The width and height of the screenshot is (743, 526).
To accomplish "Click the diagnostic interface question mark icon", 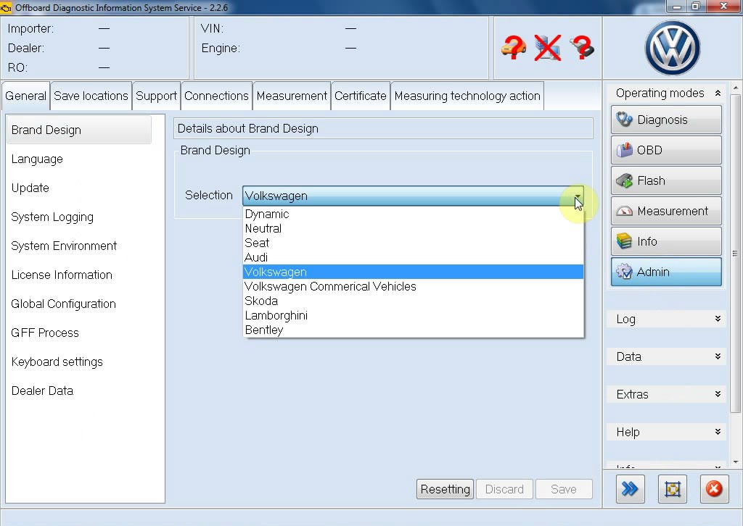I will (582, 48).
